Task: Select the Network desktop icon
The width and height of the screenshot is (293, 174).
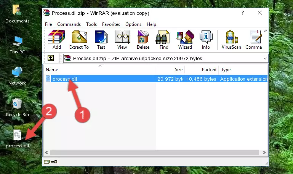Action: (x=17, y=76)
